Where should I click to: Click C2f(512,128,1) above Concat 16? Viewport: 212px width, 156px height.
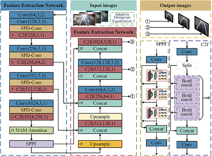tap(100, 123)
